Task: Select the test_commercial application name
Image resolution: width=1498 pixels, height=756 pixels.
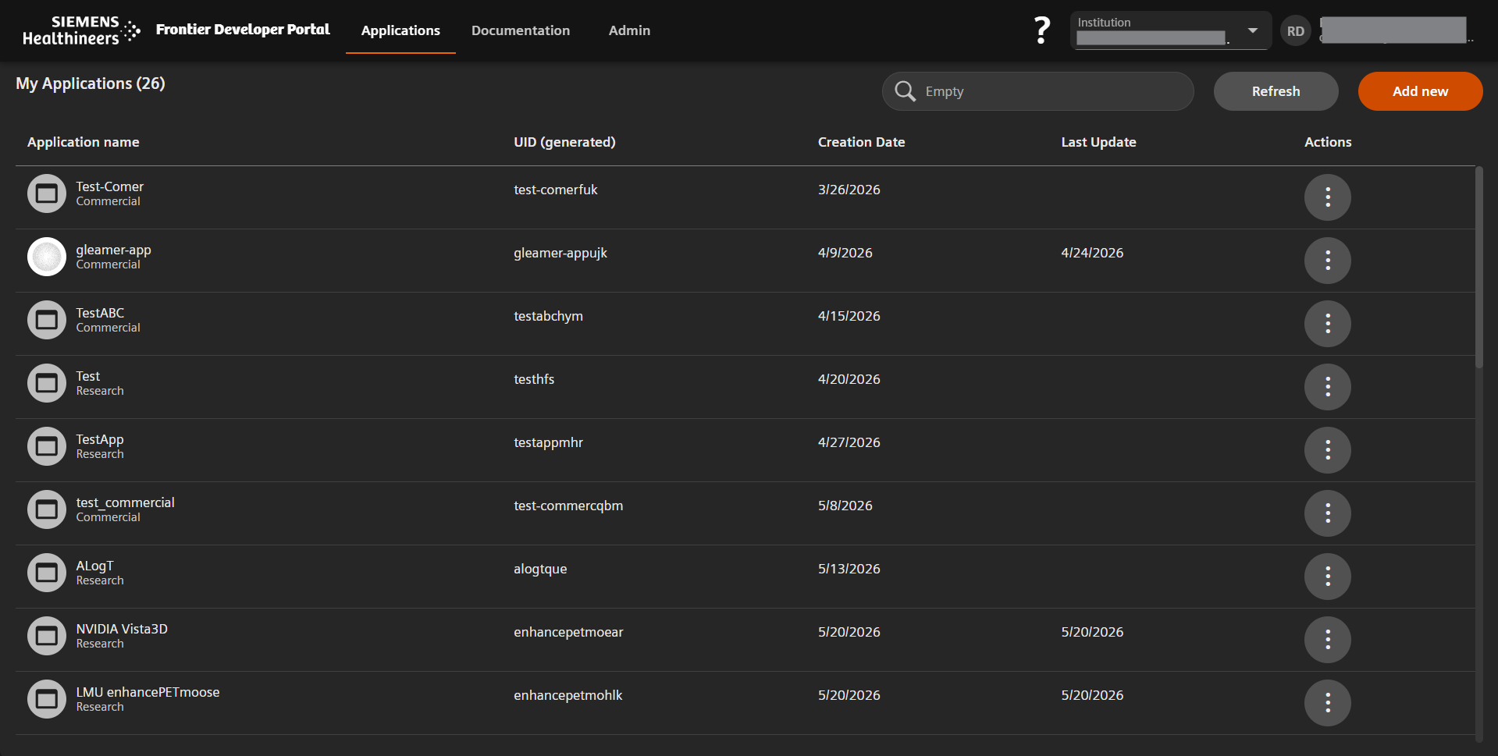Action: tap(125, 502)
